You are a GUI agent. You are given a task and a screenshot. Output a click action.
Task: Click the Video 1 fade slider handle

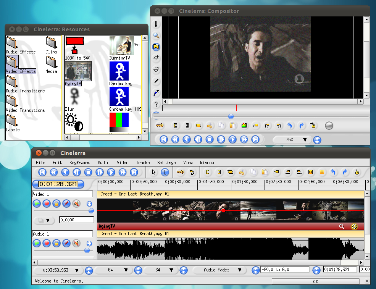[91, 211]
